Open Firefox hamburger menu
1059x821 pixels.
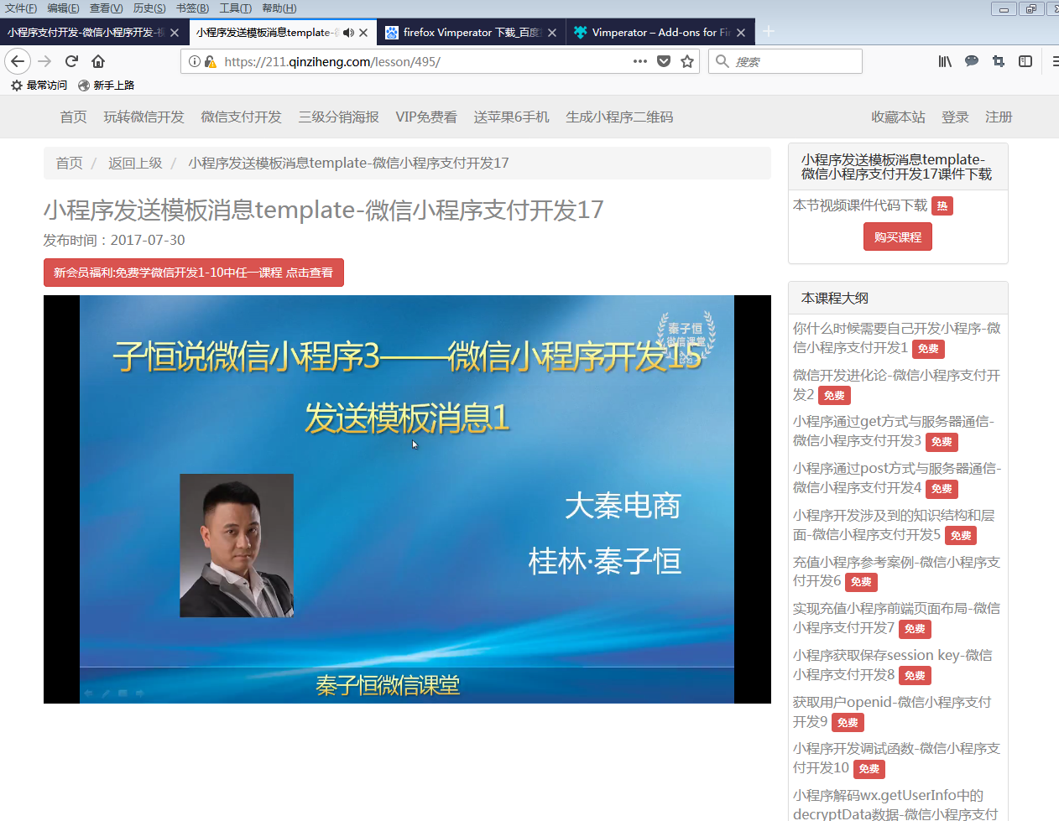pyautogui.click(x=1054, y=61)
